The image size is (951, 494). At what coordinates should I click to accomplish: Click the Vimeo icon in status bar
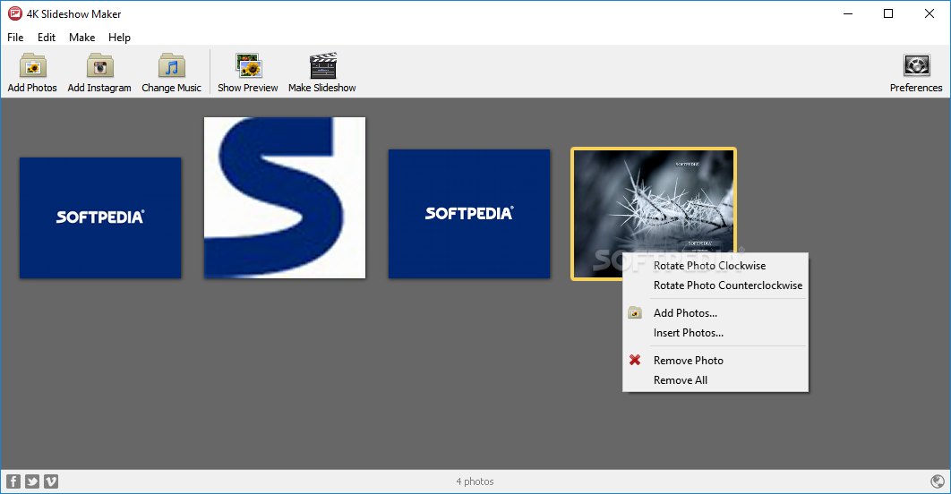pos(51,481)
